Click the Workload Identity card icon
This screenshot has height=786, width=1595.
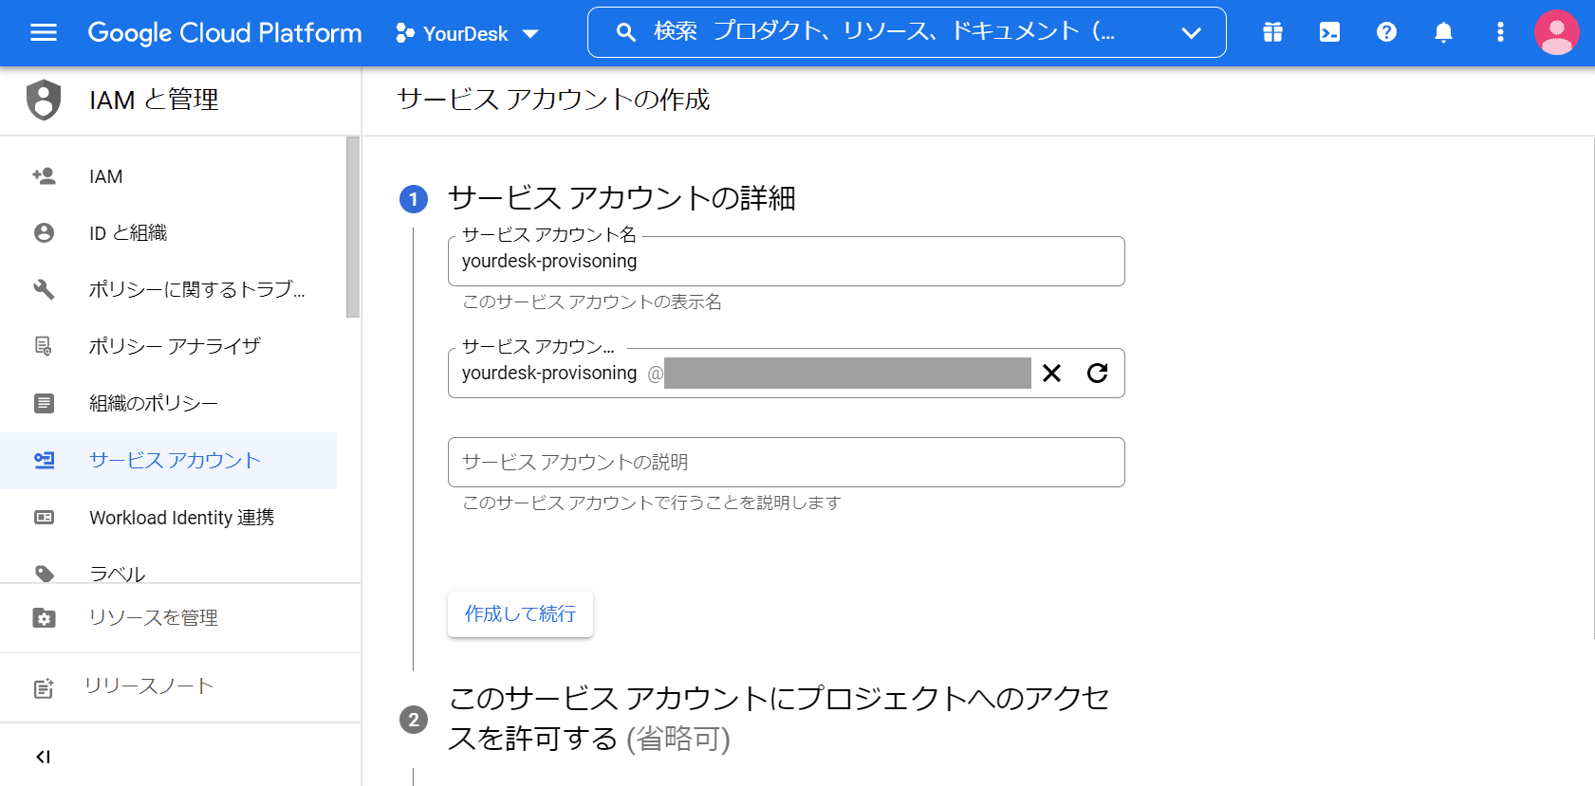point(44,517)
